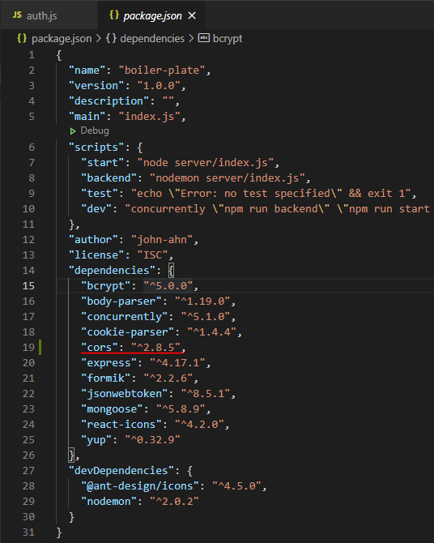
Task: Click "nodemon server/index.js" value
Action: (228, 178)
